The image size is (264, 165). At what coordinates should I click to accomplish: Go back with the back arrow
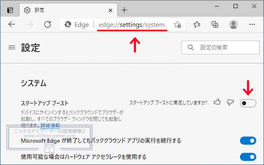[x=12, y=24]
